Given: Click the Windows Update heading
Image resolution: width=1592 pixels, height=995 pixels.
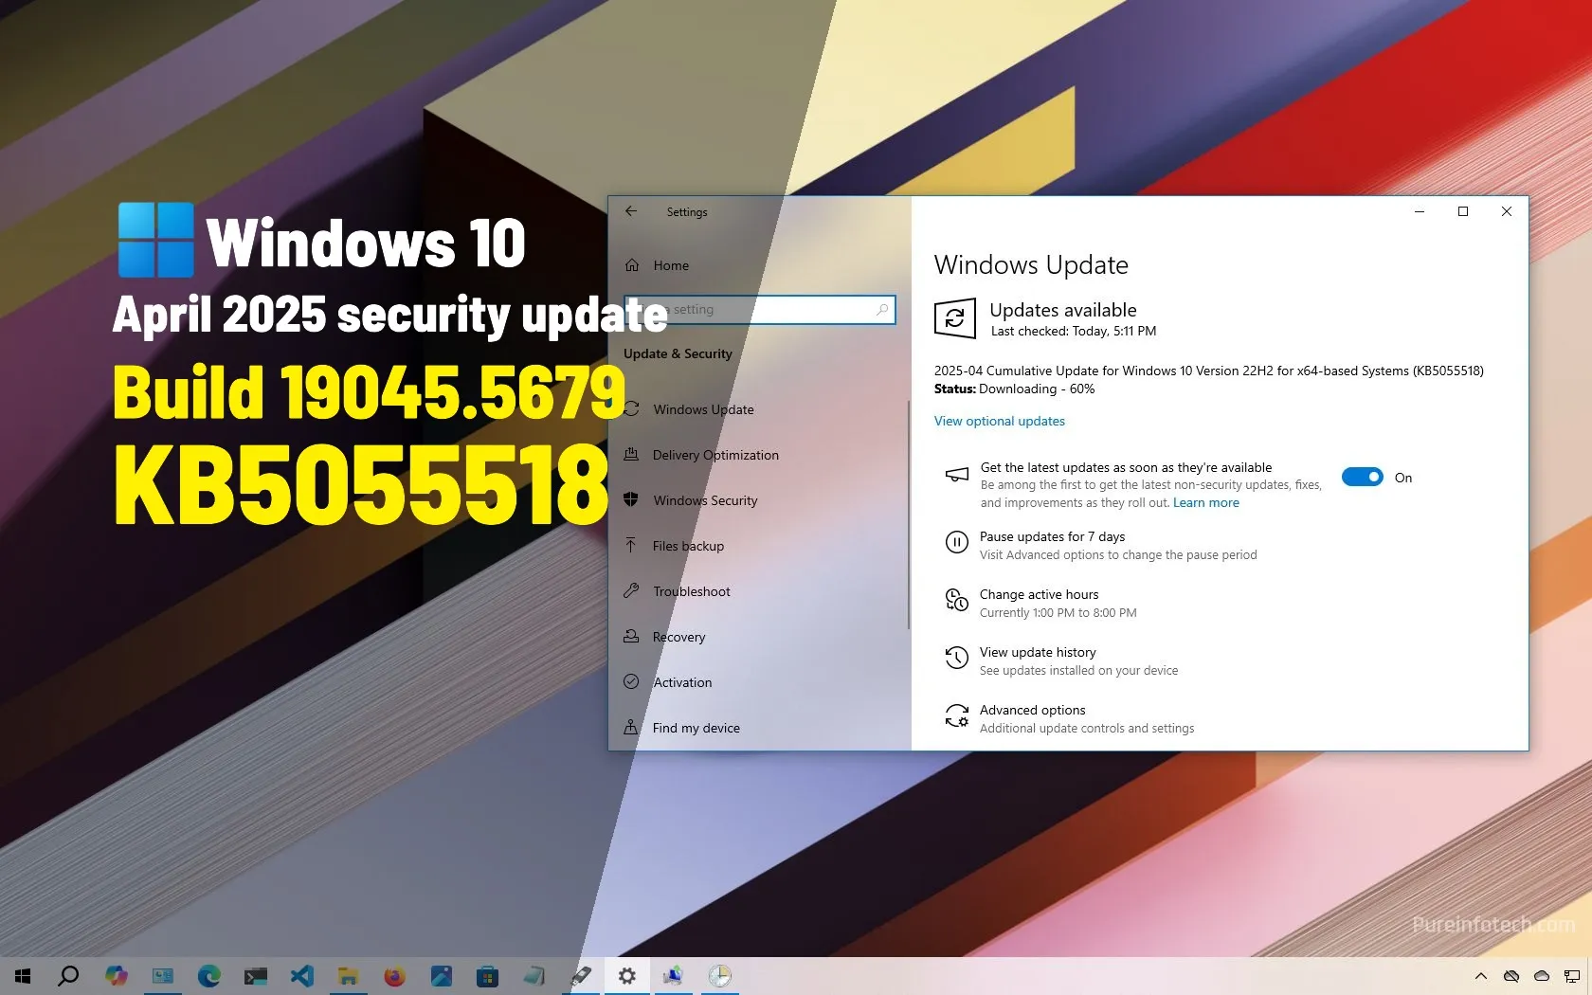Looking at the screenshot, I should pos(1031,264).
